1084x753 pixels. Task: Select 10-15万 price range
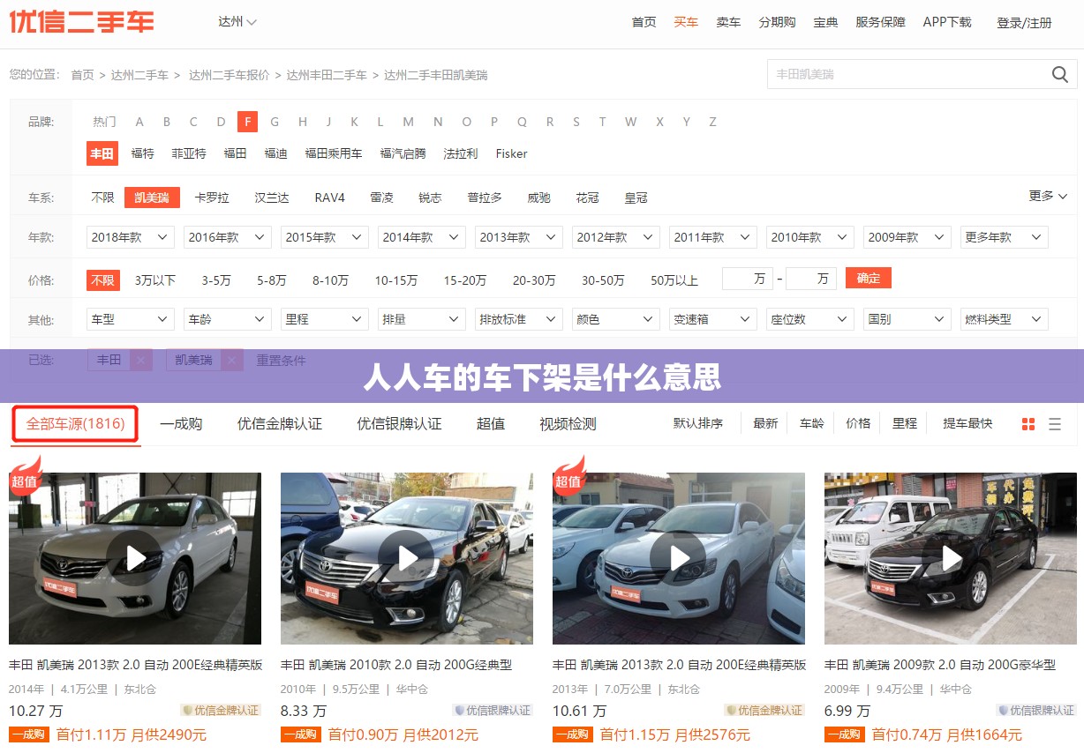coord(396,280)
